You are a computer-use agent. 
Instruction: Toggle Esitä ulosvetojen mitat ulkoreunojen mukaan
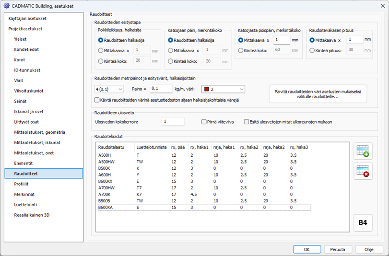[x=247, y=122]
